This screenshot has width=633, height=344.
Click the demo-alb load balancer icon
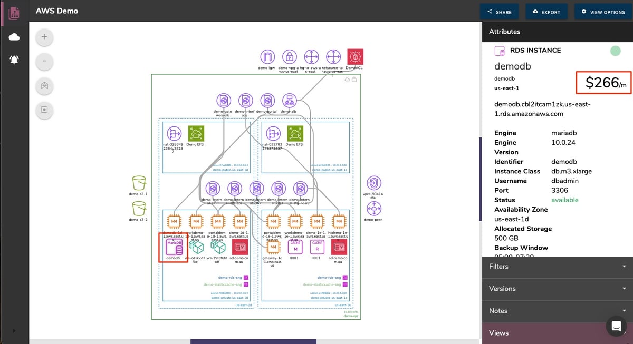(289, 101)
